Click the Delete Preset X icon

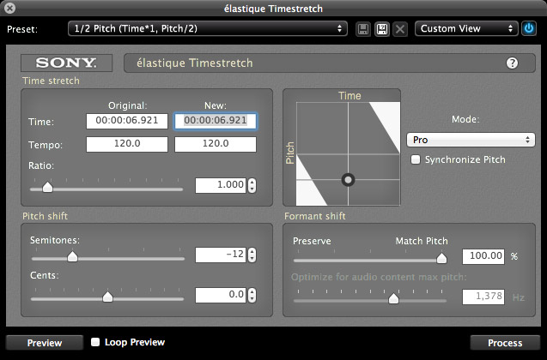(400, 28)
